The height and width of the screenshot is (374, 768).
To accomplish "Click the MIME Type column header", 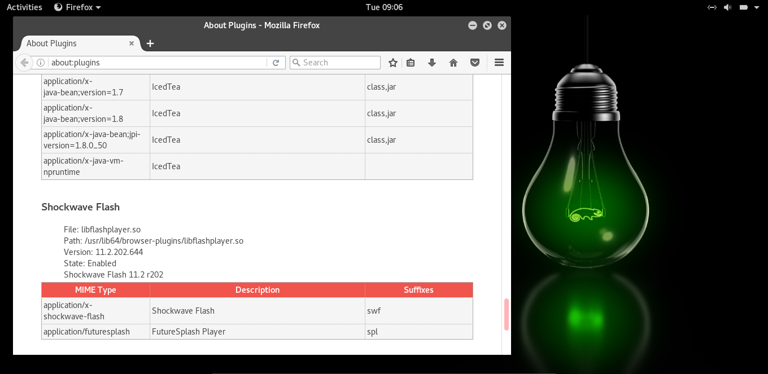I will pyautogui.click(x=95, y=290).
